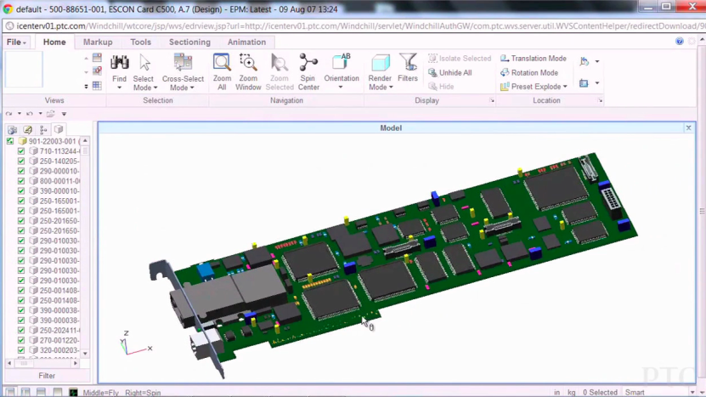Click the location tool icon above the bottom Location icon
Viewport: 706px width, 397px height.
(584, 61)
